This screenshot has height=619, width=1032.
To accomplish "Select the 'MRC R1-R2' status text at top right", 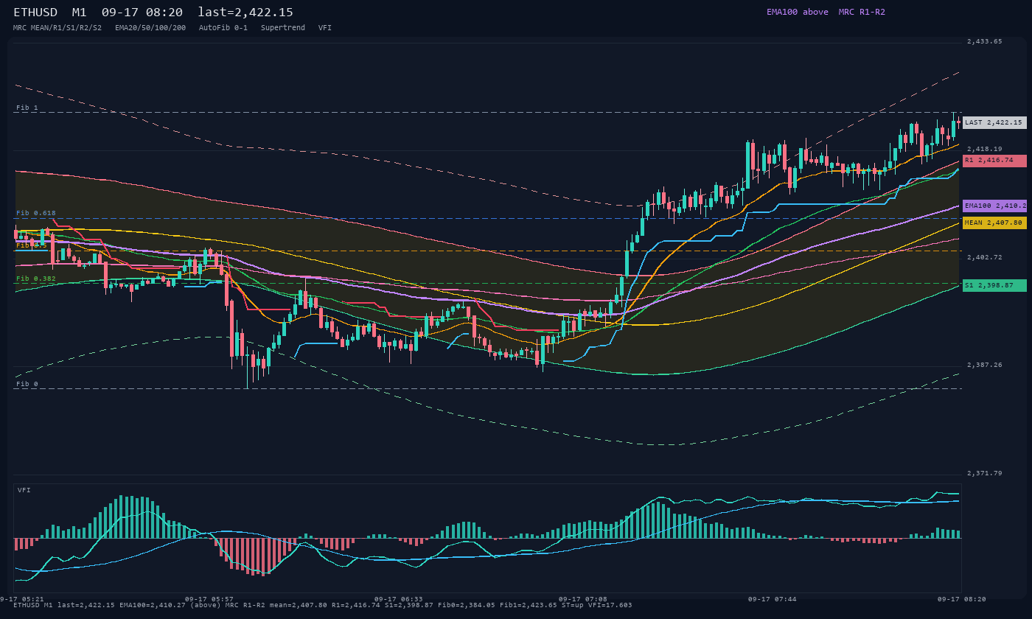I will [x=862, y=12].
